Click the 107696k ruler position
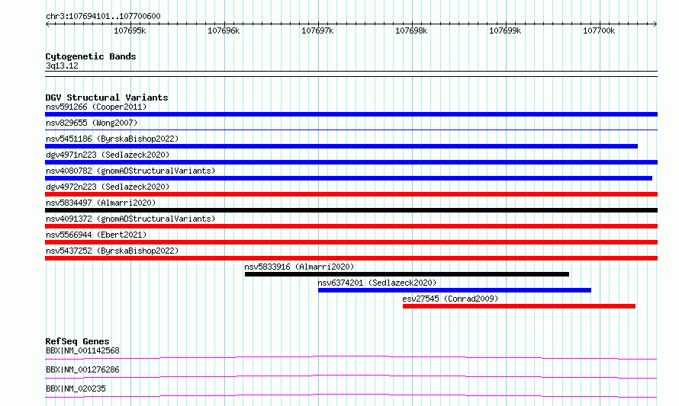The image size is (679, 406). [x=224, y=30]
